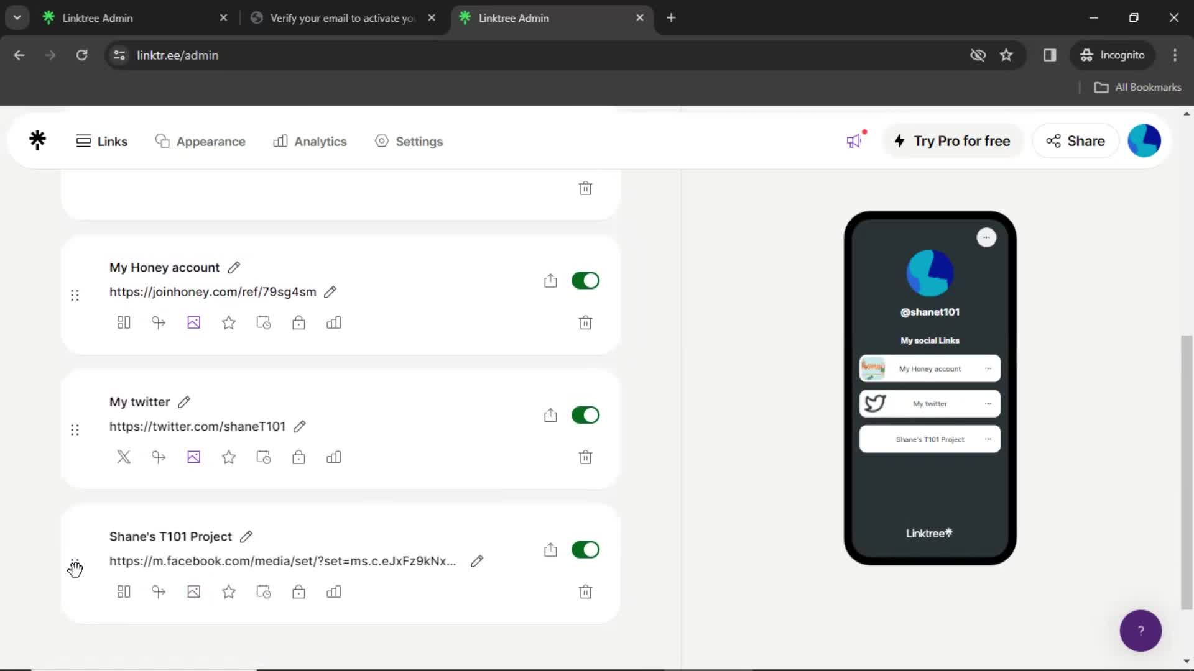Open layout options for My Honey account

pos(124,322)
